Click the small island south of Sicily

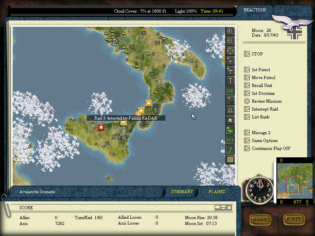pos(109,179)
